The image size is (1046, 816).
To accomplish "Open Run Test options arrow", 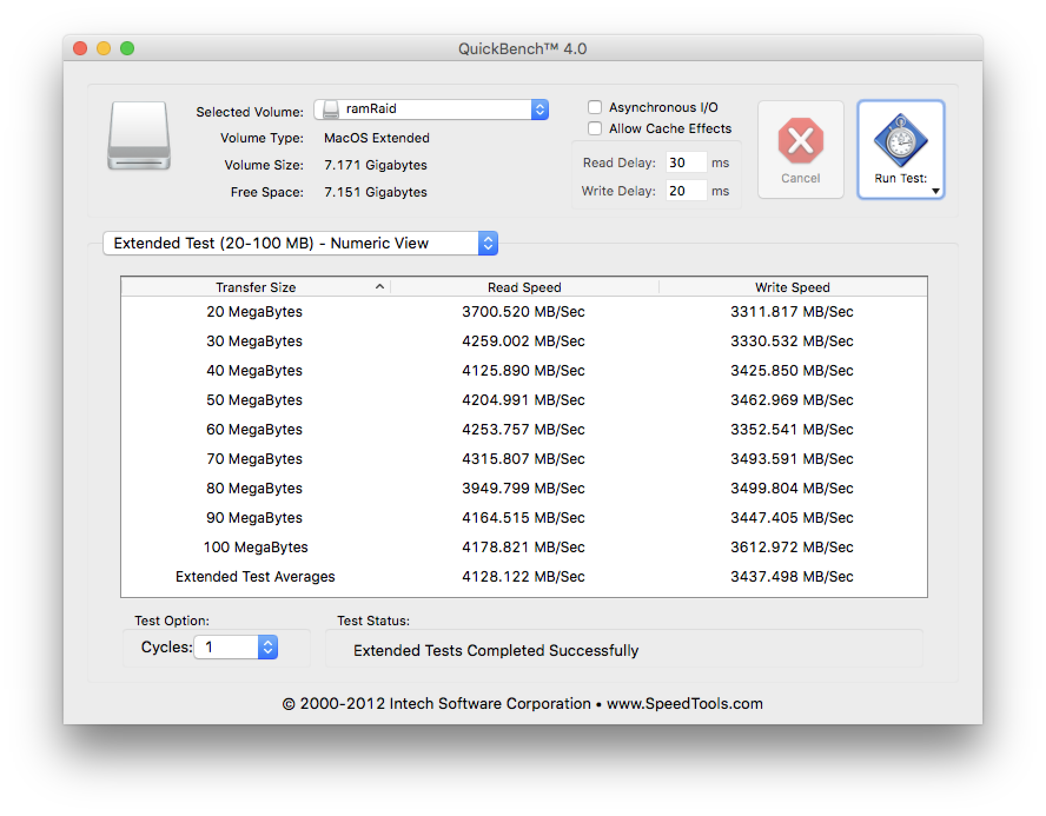I will (935, 191).
